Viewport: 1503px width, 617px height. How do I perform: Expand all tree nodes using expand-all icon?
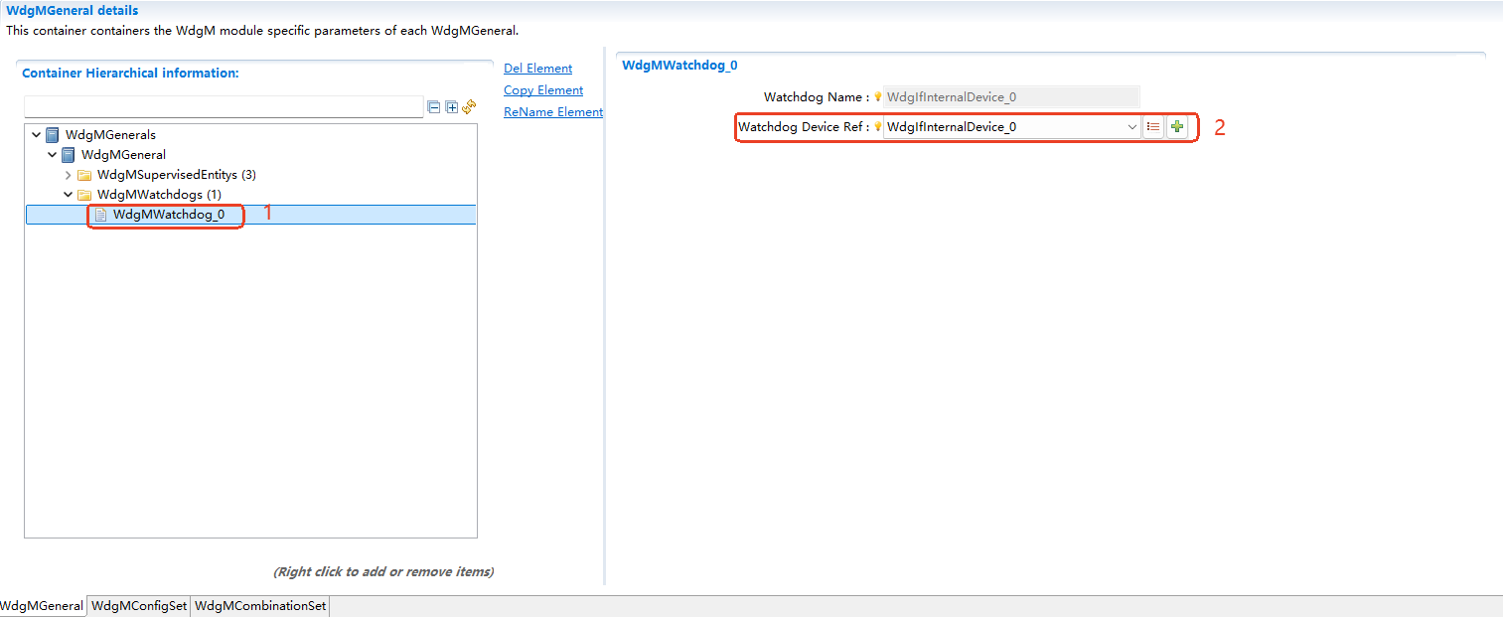(x=451, y=106)
